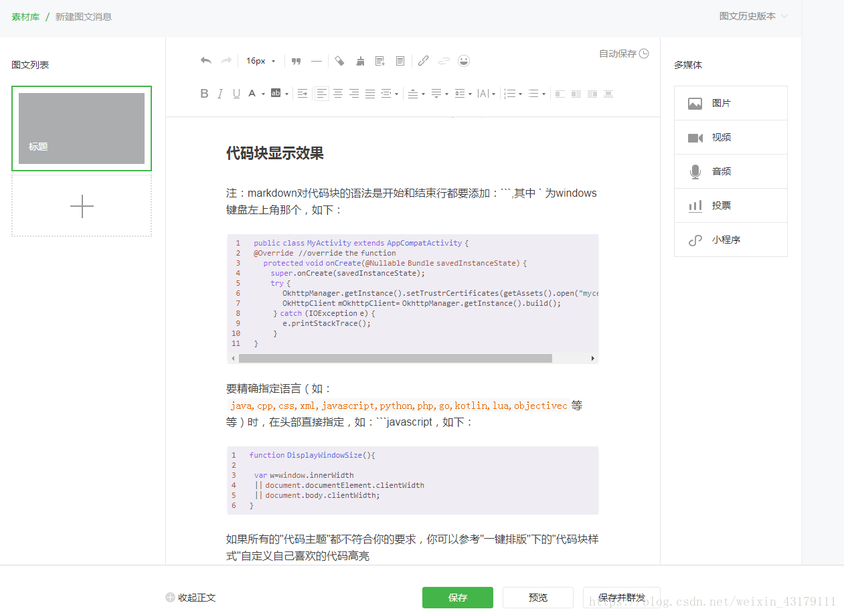
Task: Expand the font color dropdown arrow
Action: click(x=263, y=94)
